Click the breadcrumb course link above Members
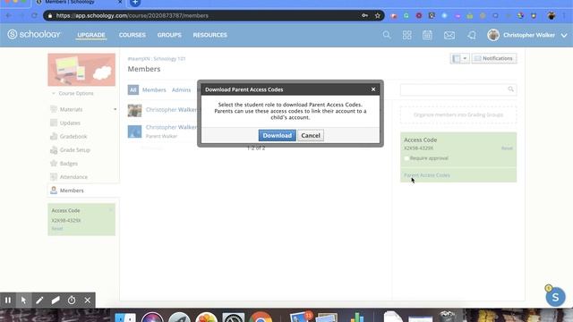The image size is (573, 322). coord(157,58)
